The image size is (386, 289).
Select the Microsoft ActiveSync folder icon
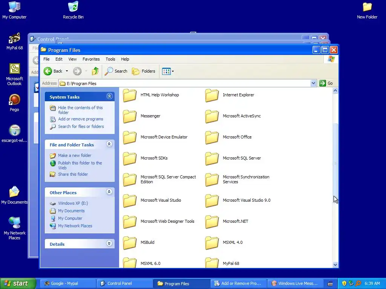pos(212,116)
